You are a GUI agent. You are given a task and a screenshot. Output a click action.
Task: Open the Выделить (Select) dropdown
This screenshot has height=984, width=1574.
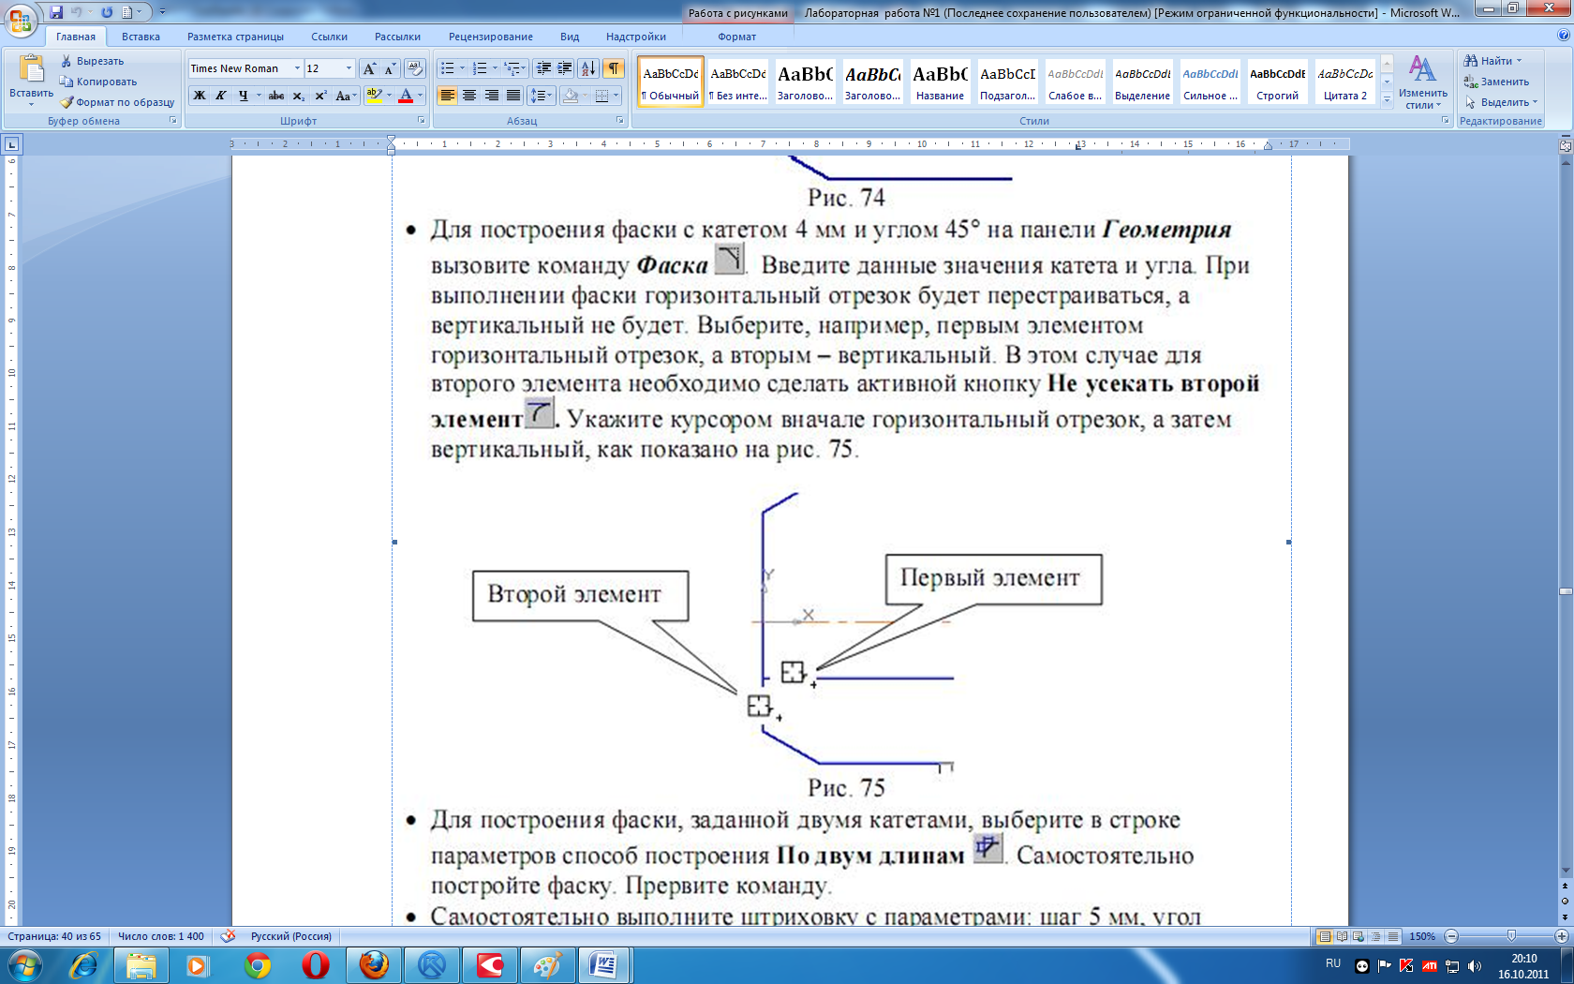coord(1501,102)
